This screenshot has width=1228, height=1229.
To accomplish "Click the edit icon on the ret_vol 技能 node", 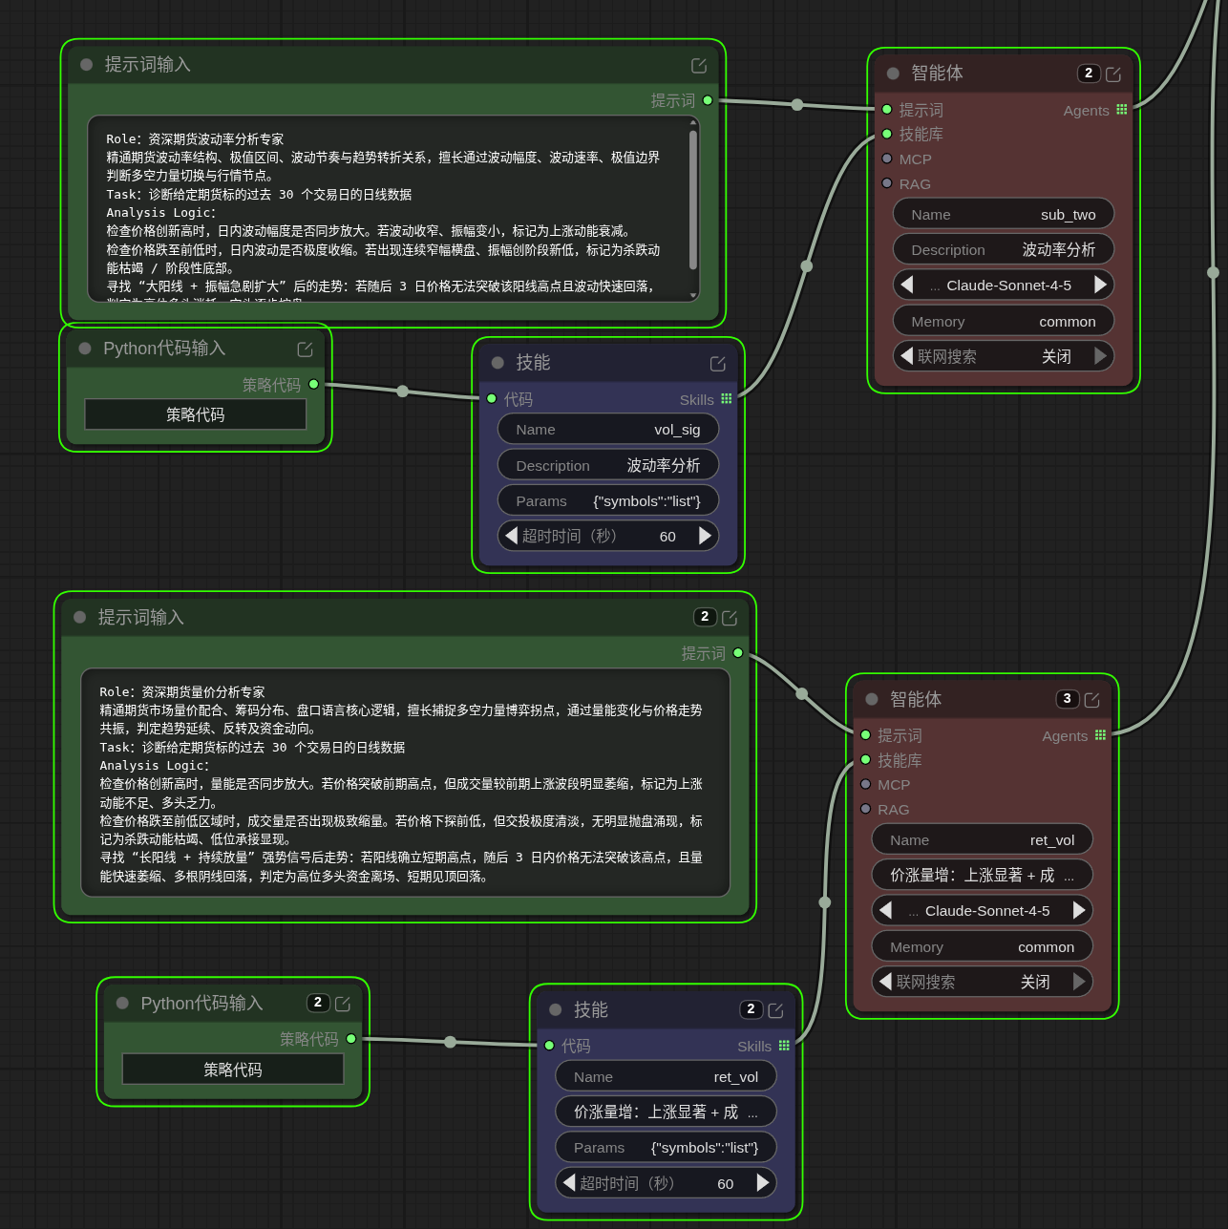I will (x=775, y=1010).
